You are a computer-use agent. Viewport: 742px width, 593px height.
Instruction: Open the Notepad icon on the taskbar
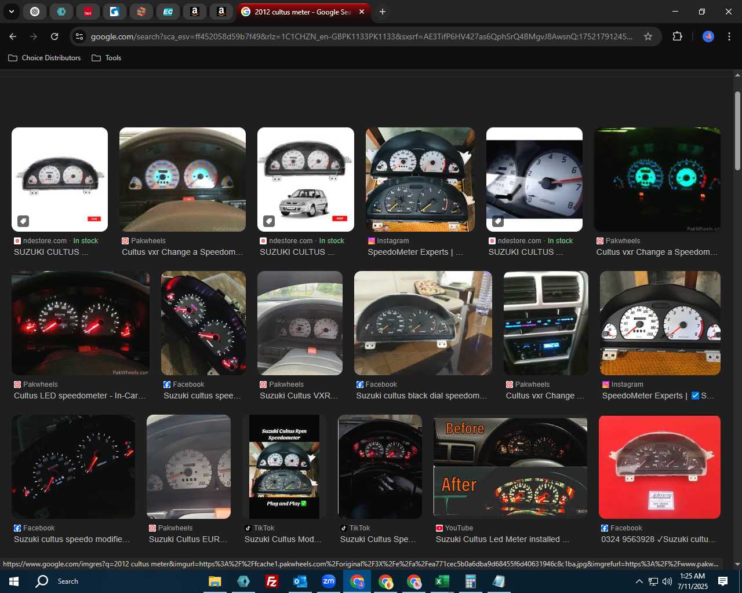point(499,581)
